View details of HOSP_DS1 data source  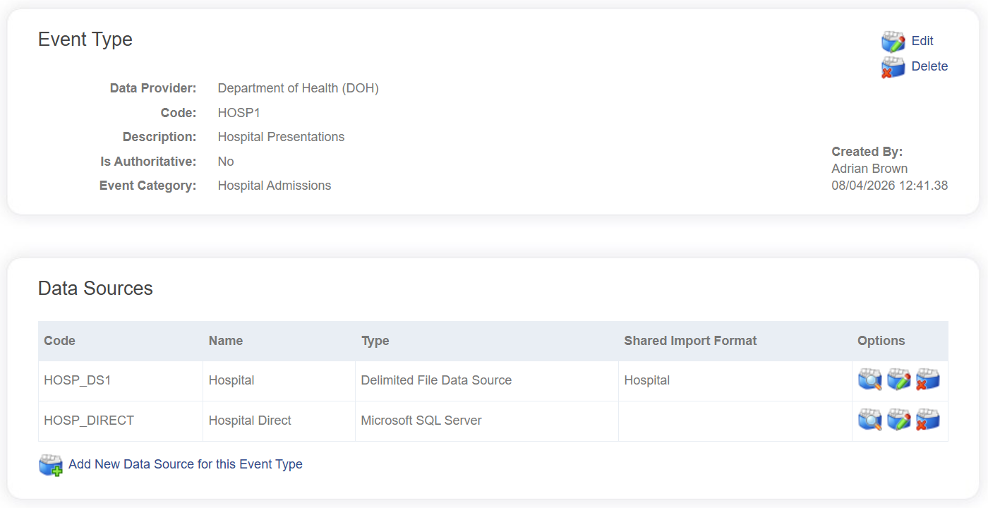869,380
